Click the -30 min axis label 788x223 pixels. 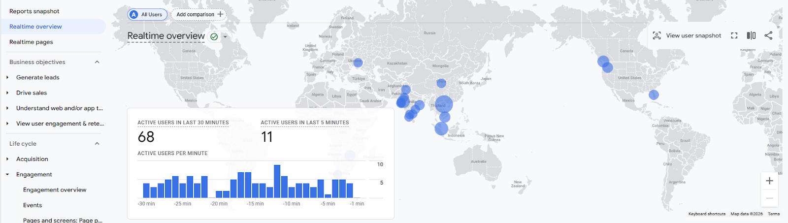coord(146,204)
